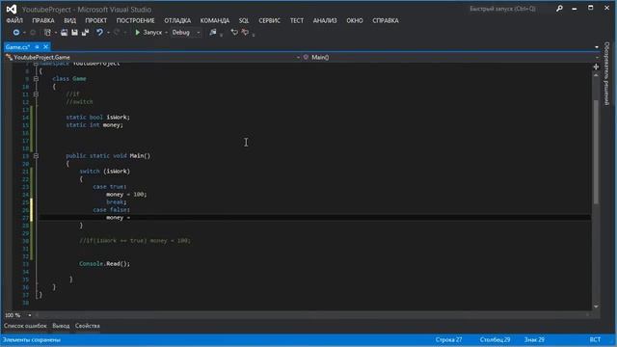Pin the Game.cs tab

click(x=37, y=47)
